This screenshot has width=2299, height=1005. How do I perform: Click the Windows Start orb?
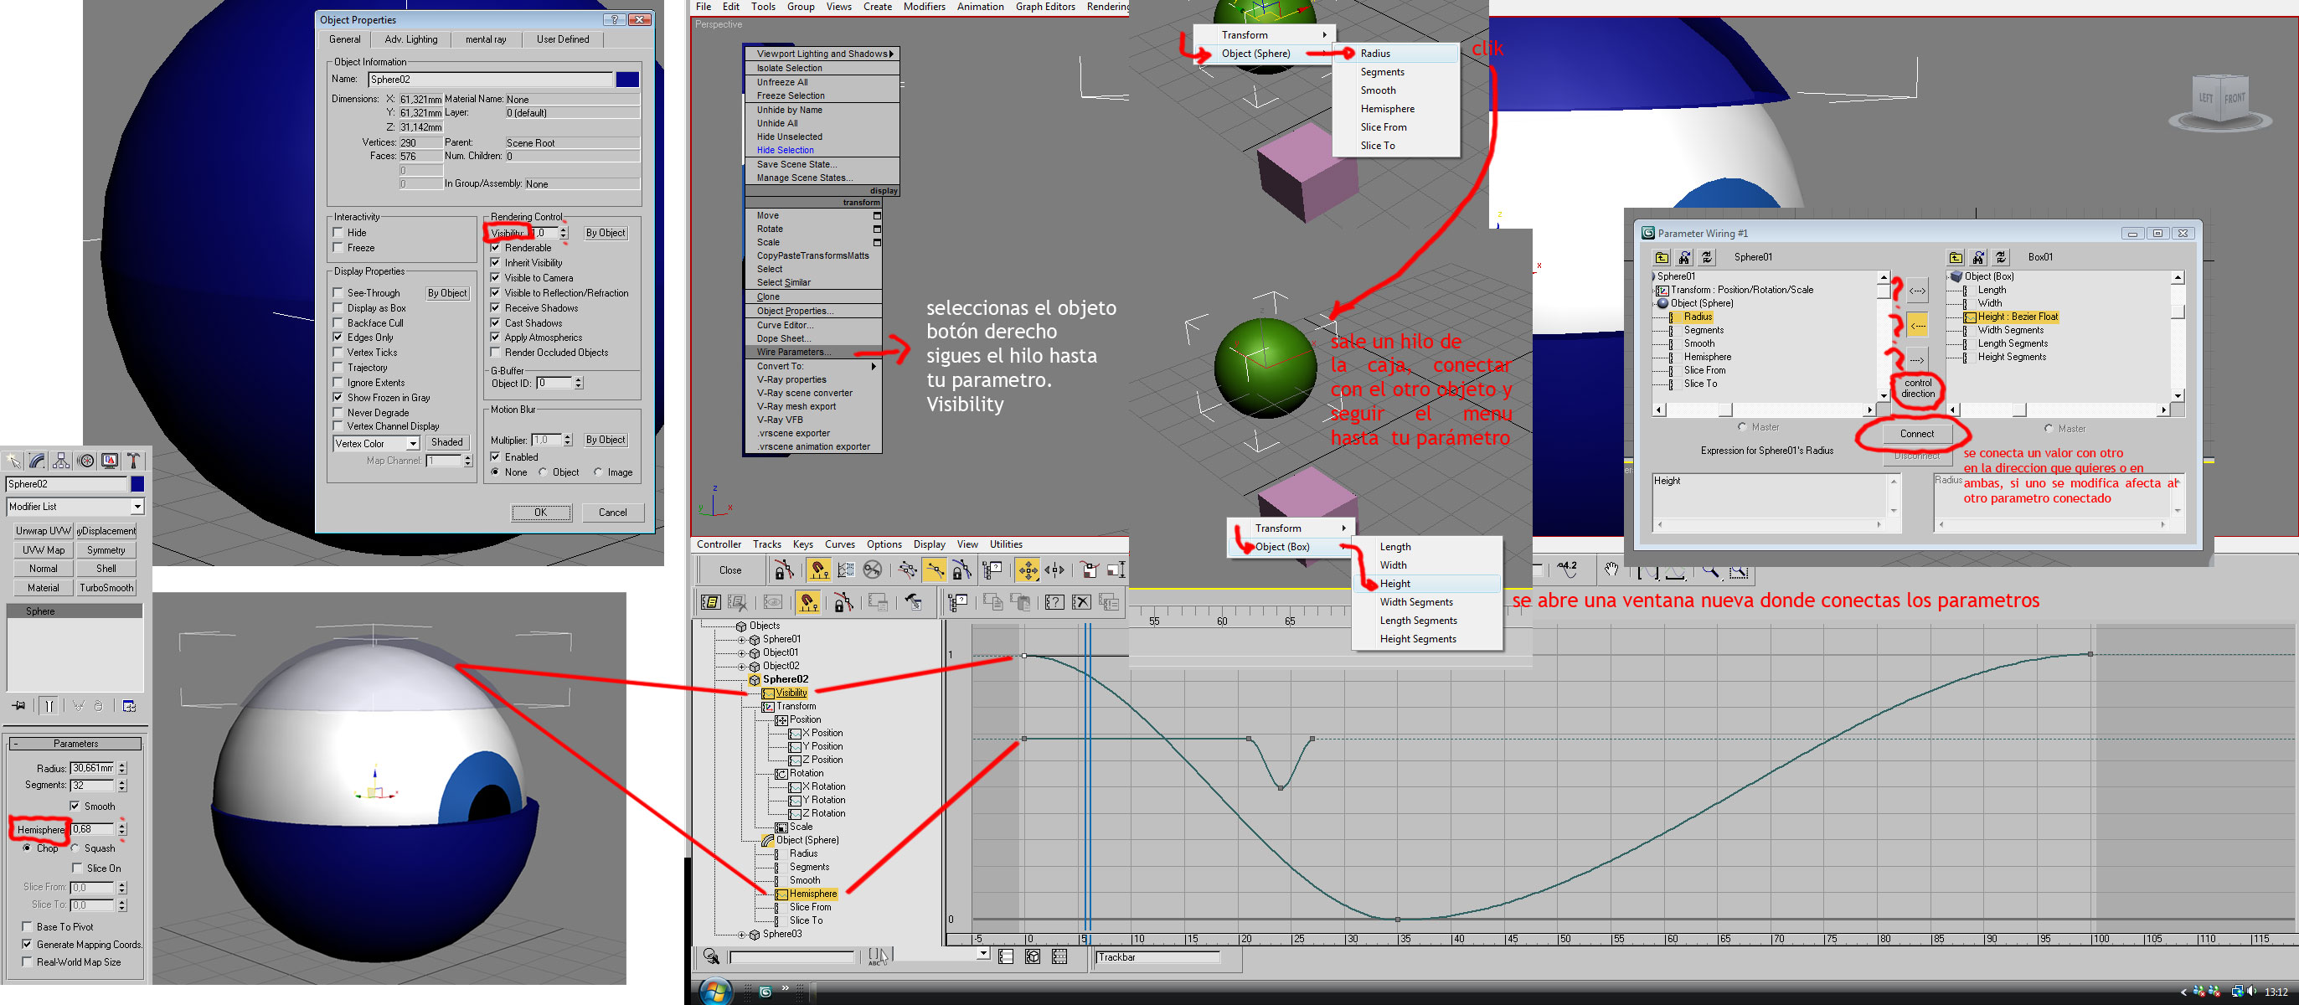tap(716, 992)
